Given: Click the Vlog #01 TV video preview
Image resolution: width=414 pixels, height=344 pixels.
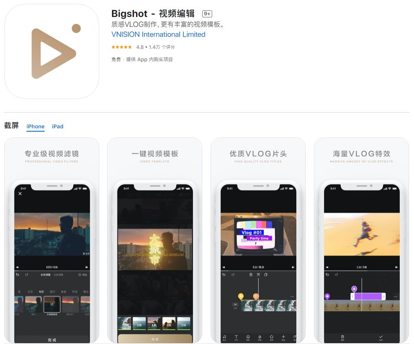Looking at the screenshot, I should (258, 234).
